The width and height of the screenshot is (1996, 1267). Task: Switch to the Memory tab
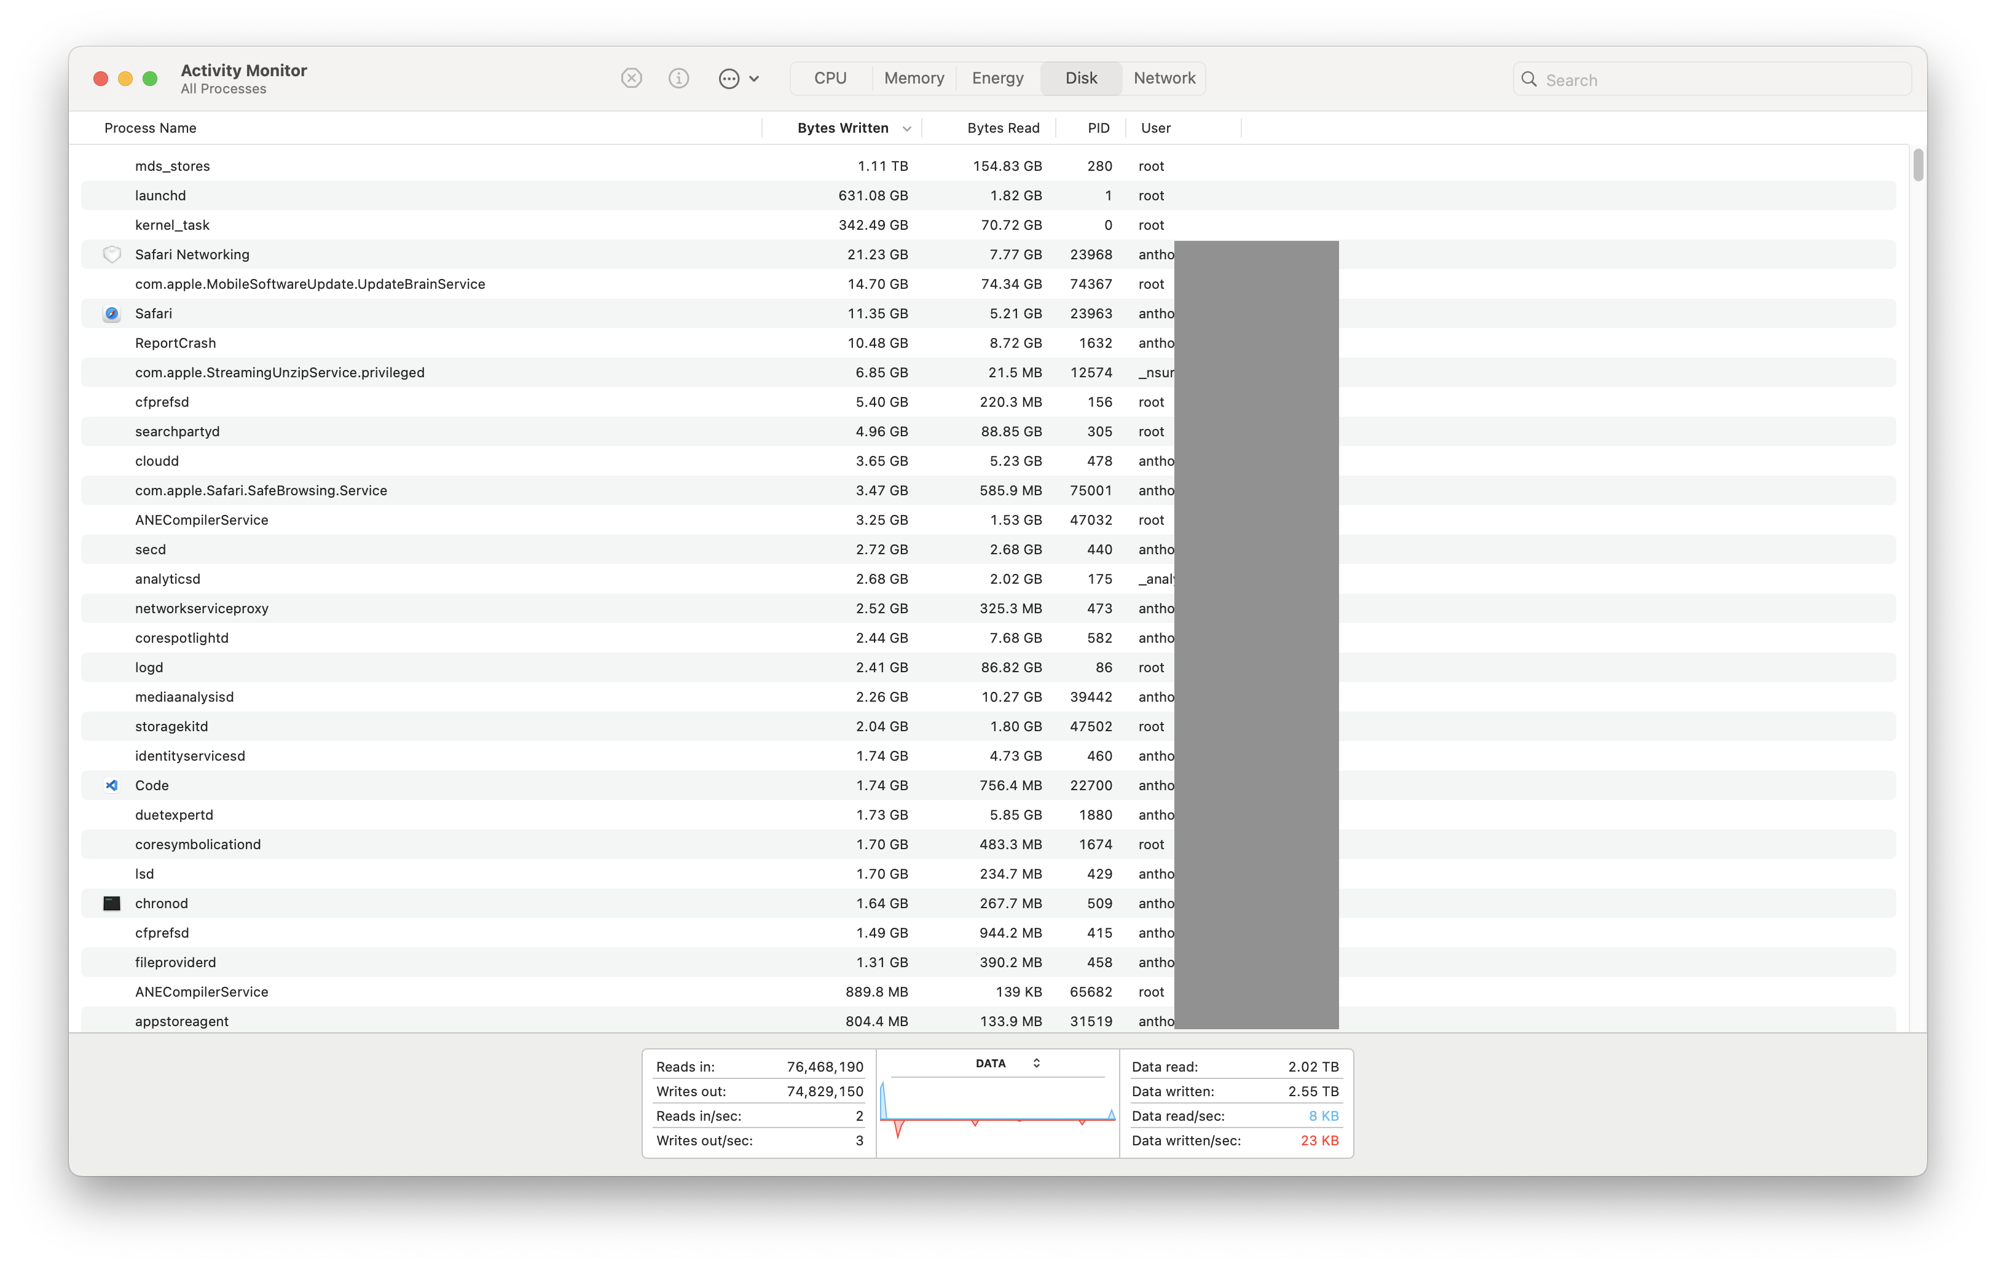coord(913,78)
